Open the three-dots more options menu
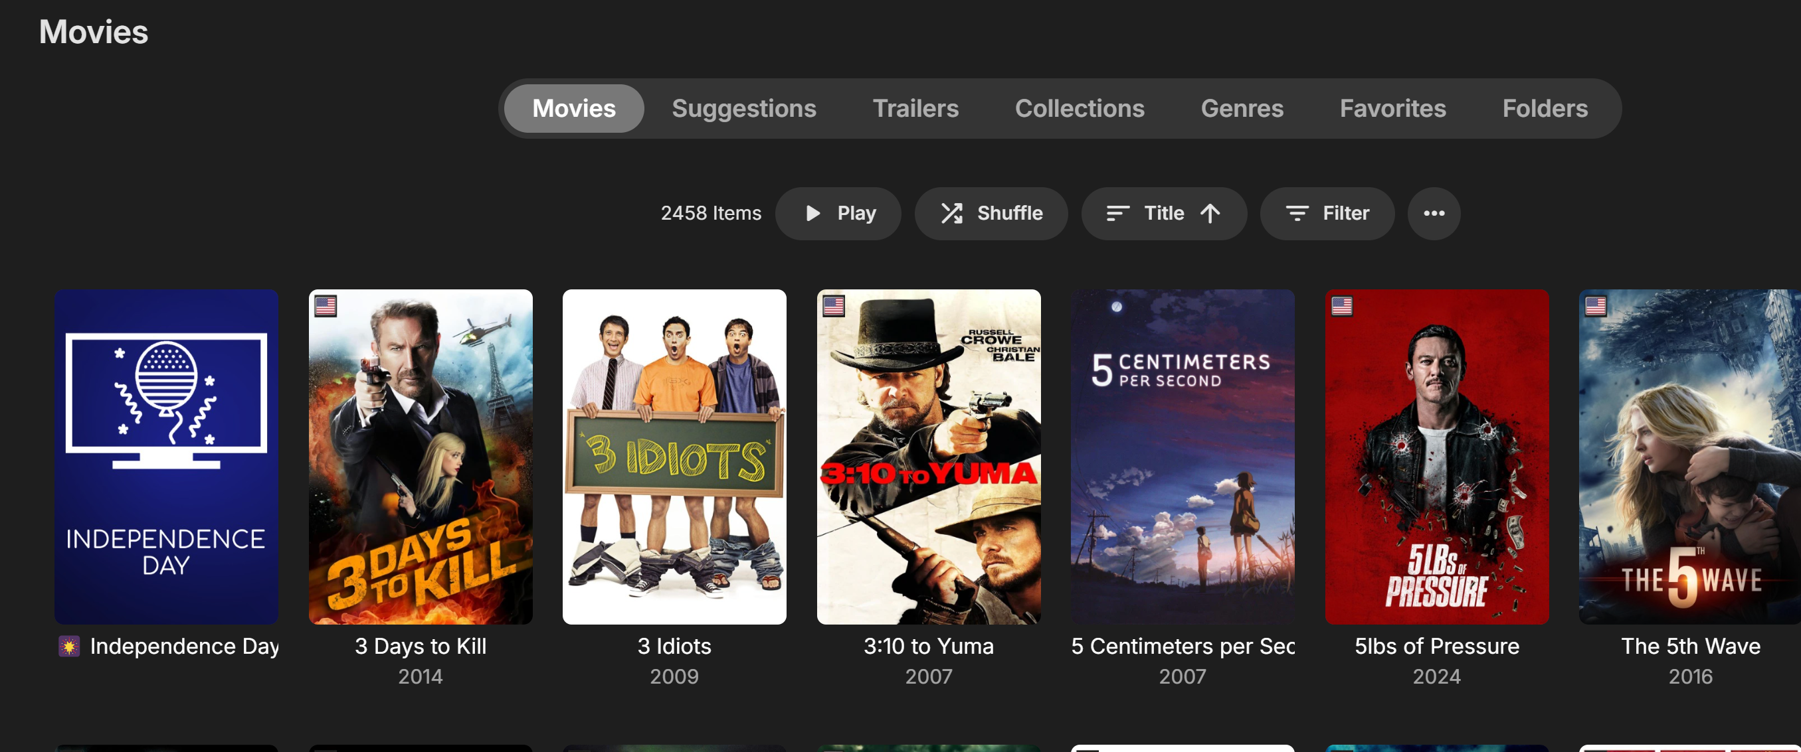Image resolution: width=1801 pixels, height=752 pixels. [1434, 213]
